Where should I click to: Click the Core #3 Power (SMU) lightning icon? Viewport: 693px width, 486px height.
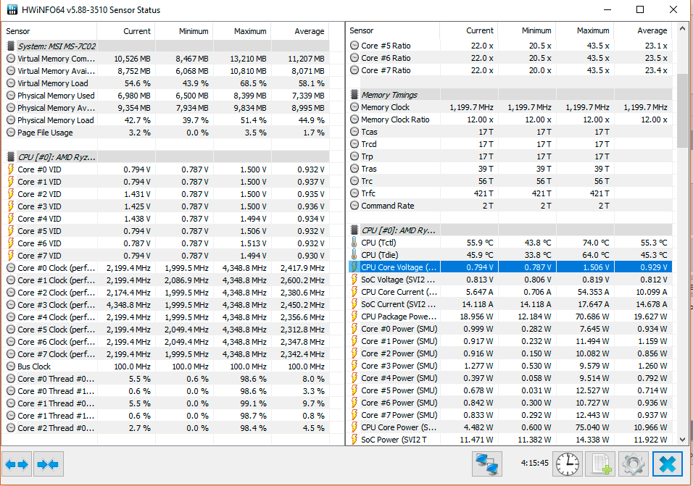(x=354, y=366)
